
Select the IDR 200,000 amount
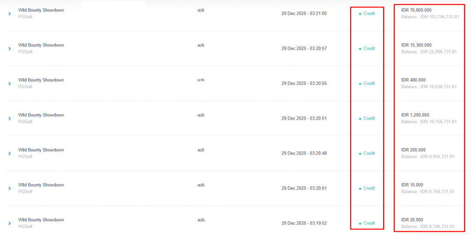point(413,150)
